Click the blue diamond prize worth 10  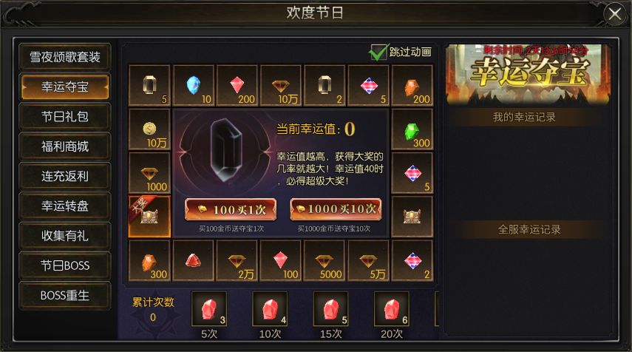tap(193, 86)
